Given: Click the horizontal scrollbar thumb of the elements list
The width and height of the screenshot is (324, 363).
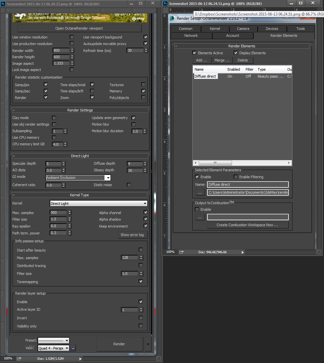Looking at the screenshot, I should coord(215,163).
